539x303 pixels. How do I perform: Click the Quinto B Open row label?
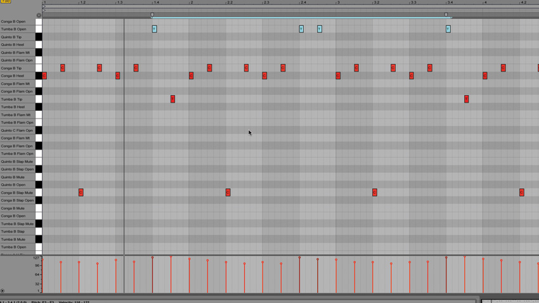point(13,185)
